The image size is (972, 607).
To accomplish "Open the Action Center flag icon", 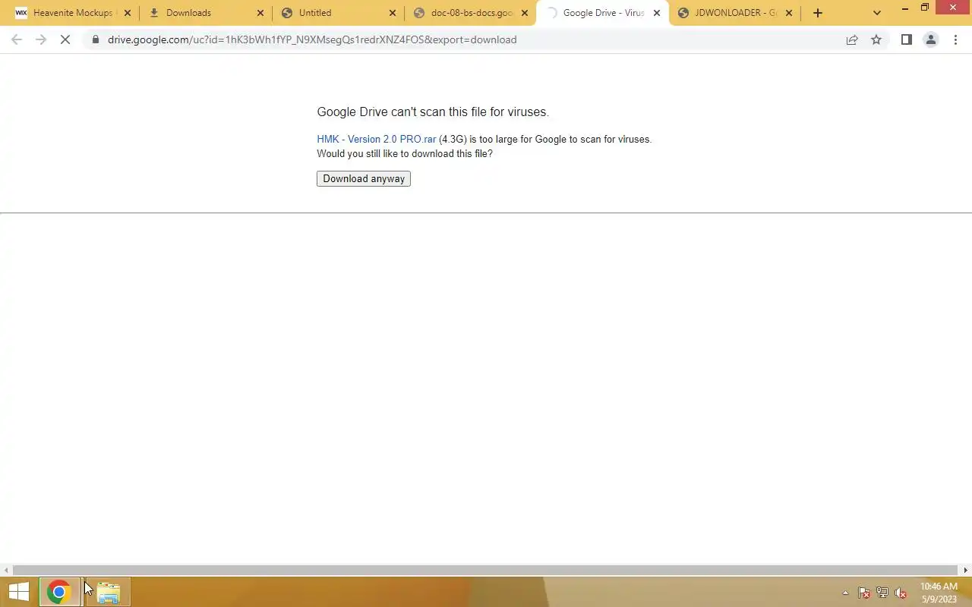I will click(864, 593).
